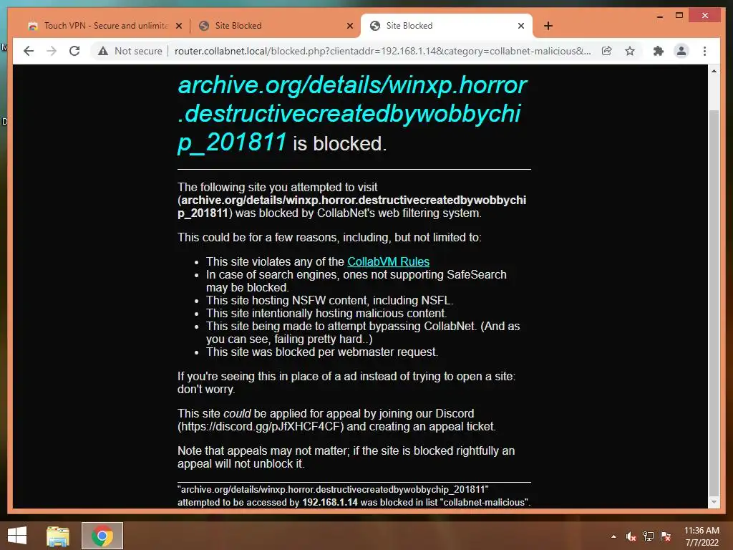Go back to the previous page

click(x=29, y=51)
